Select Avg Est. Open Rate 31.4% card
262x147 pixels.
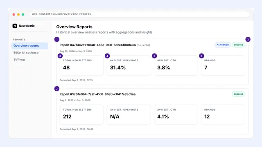pos(129,65)
